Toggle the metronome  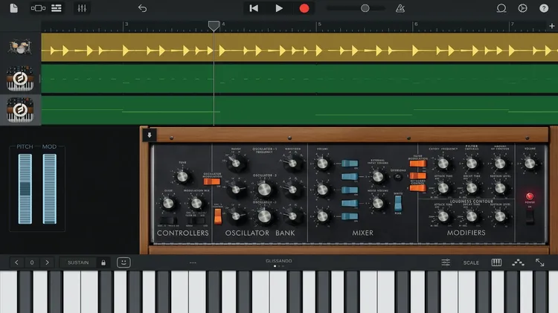click(x=400, y=8)
